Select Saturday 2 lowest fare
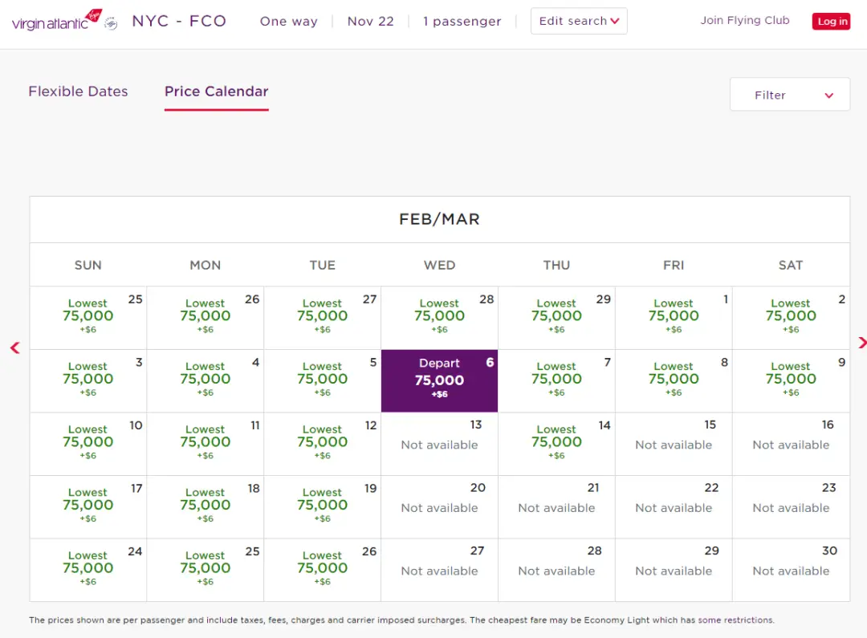The width and height of the screenshot is (867, 638). (791, 317)
